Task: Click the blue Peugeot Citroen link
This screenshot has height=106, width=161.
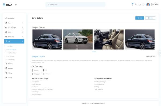Action: pyautogui.click(x=38, y=56)
